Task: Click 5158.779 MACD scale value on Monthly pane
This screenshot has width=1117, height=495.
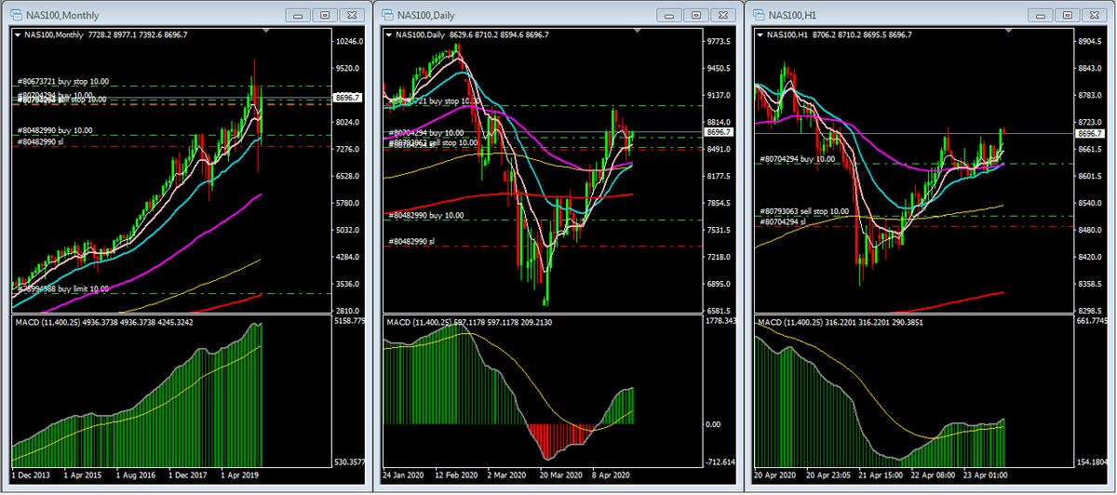Action: (351, 321)
